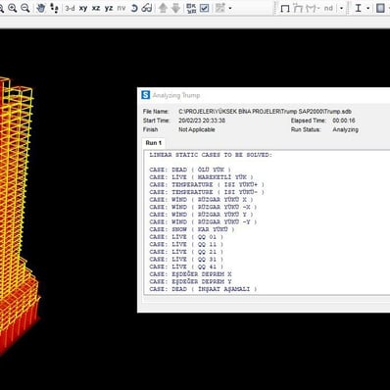This screenshot has height=390, width=390.
Task: Click the Finish value Not Applicable
Action: coord(197,129)
